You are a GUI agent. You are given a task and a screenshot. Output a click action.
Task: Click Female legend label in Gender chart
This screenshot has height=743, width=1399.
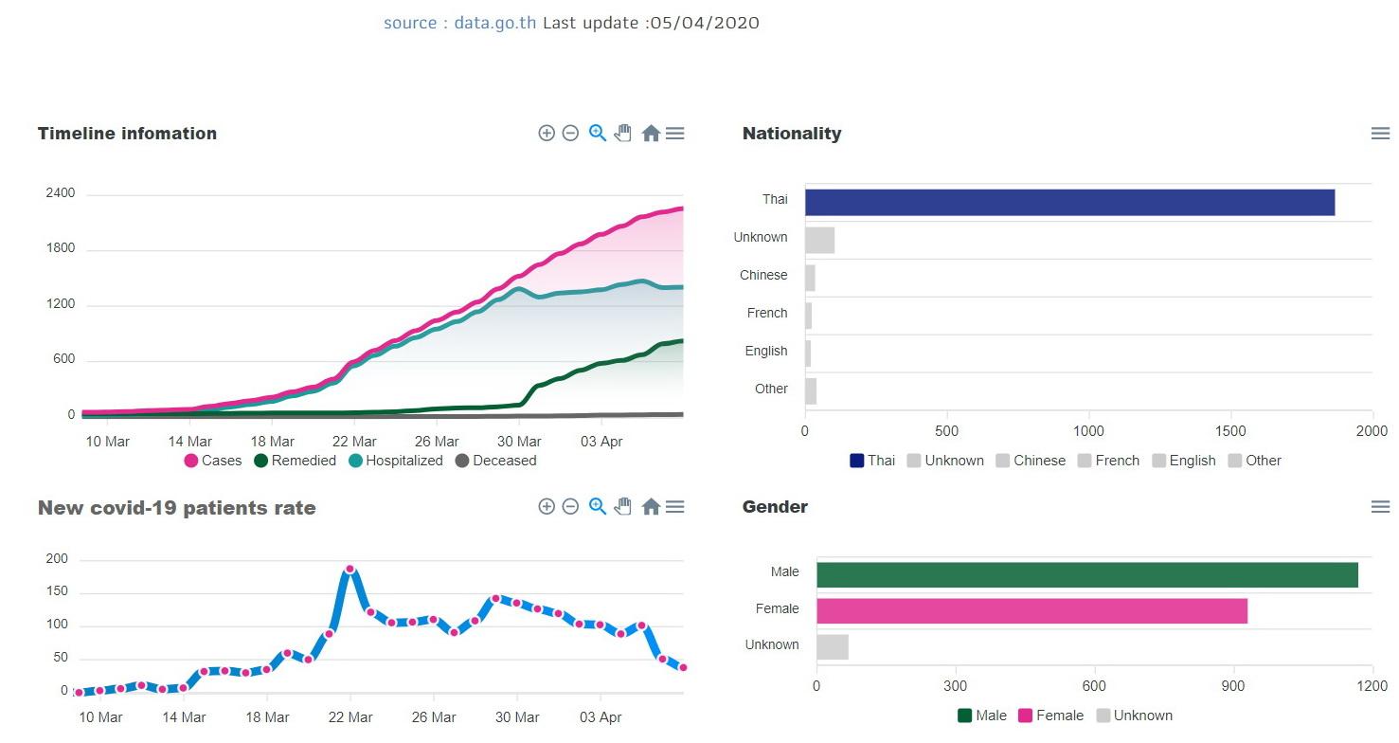tap(1059, 716)
